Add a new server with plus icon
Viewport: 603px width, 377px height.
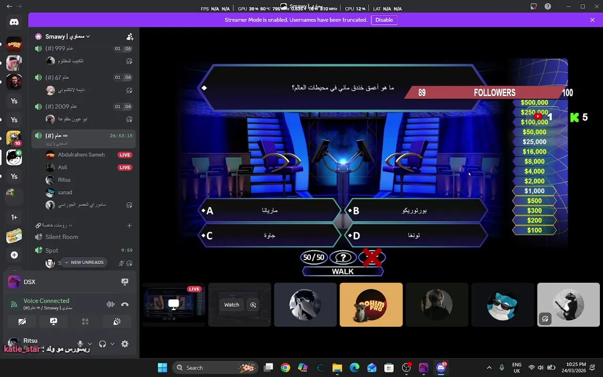click(14, 255)
